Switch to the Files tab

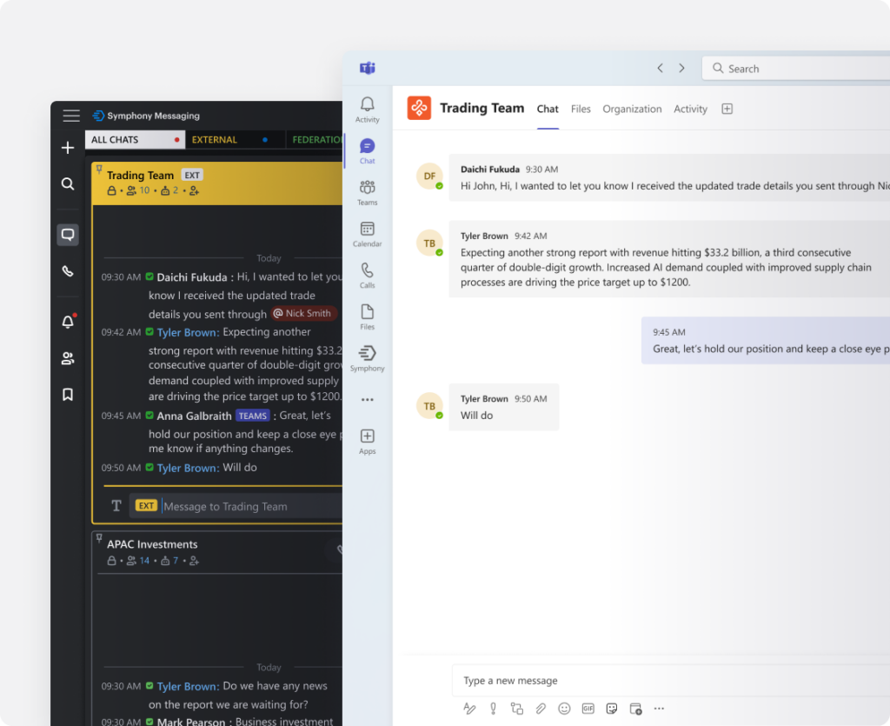tap(581, 109)
